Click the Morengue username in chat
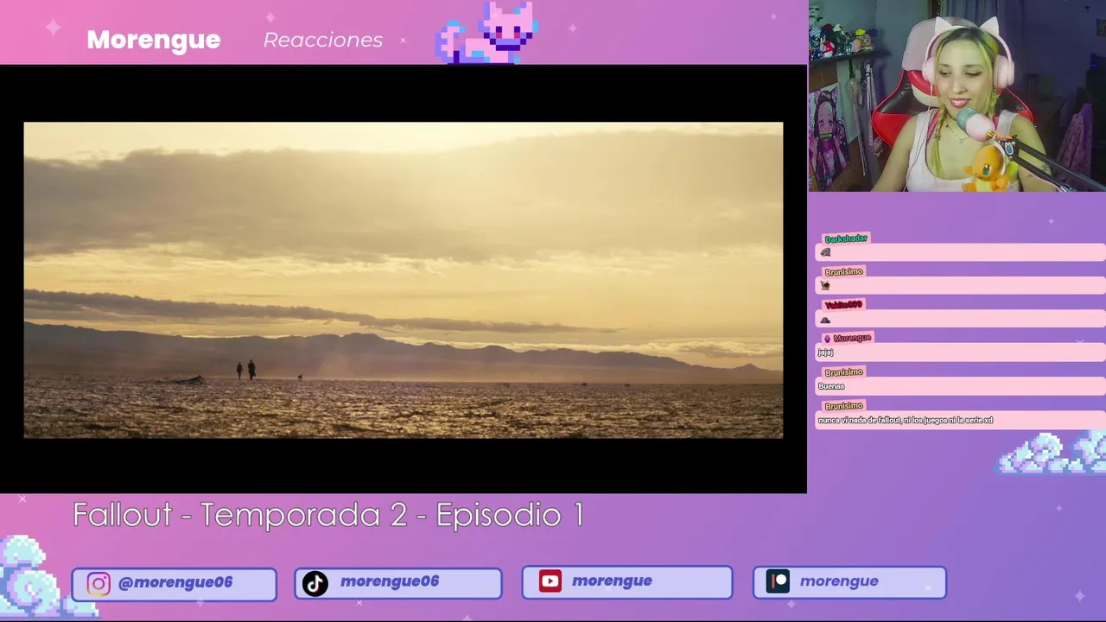 [x=852, y=339]
